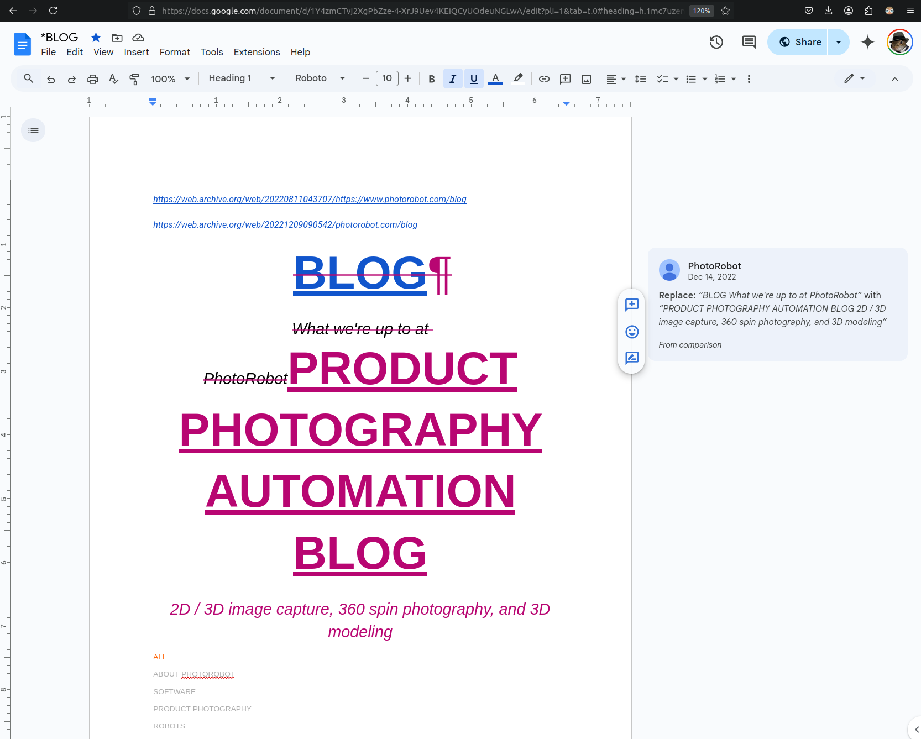Click the cloud document status icon
The image size is (921, 739).
[138, 38]
